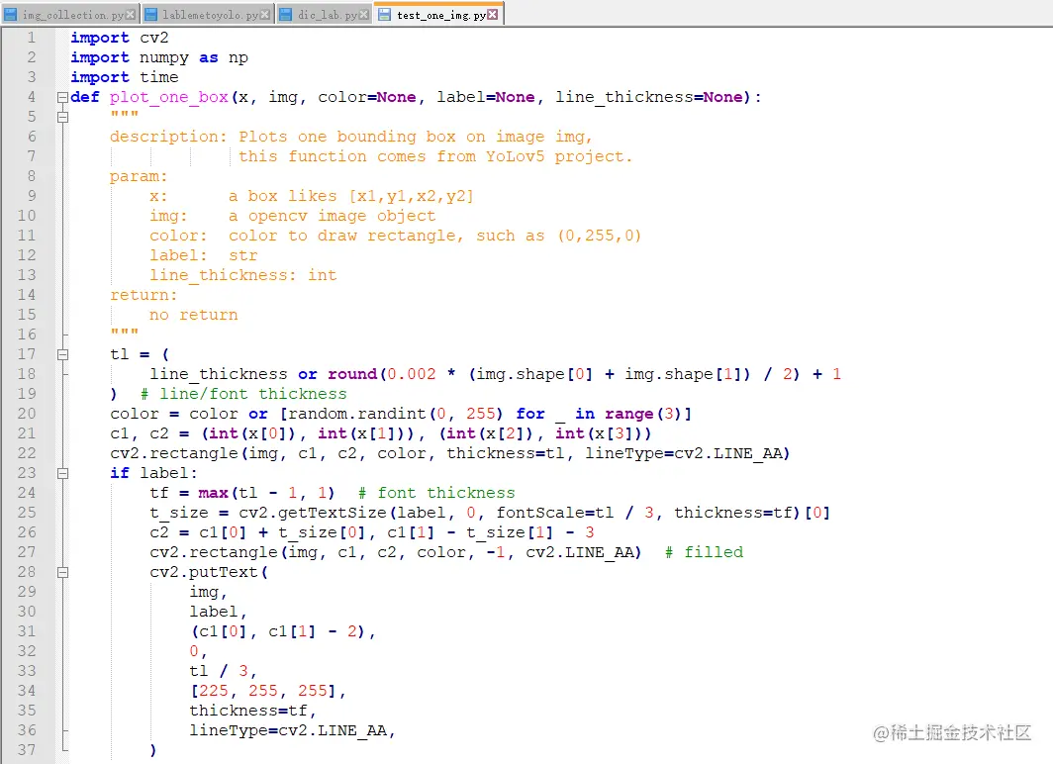Viewport: 1053px width, 764px height.
Task: Click the docstring word 'description:'
Action: [168, 137]
